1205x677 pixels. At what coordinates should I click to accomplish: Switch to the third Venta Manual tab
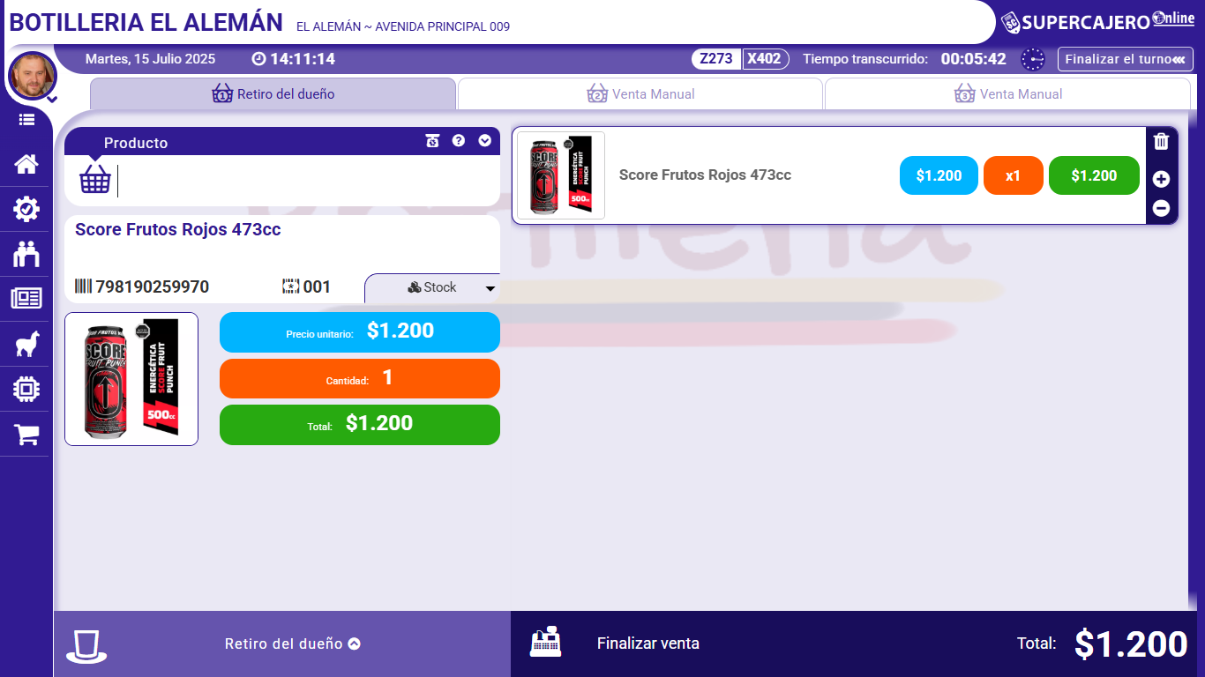[x=1007, y=93]
